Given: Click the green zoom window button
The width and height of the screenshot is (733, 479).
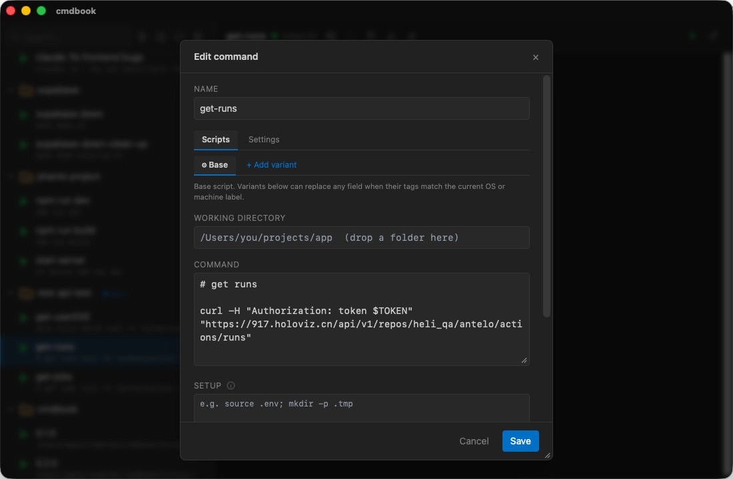Looking at the screenshot, I should click(x=41, y=11).
